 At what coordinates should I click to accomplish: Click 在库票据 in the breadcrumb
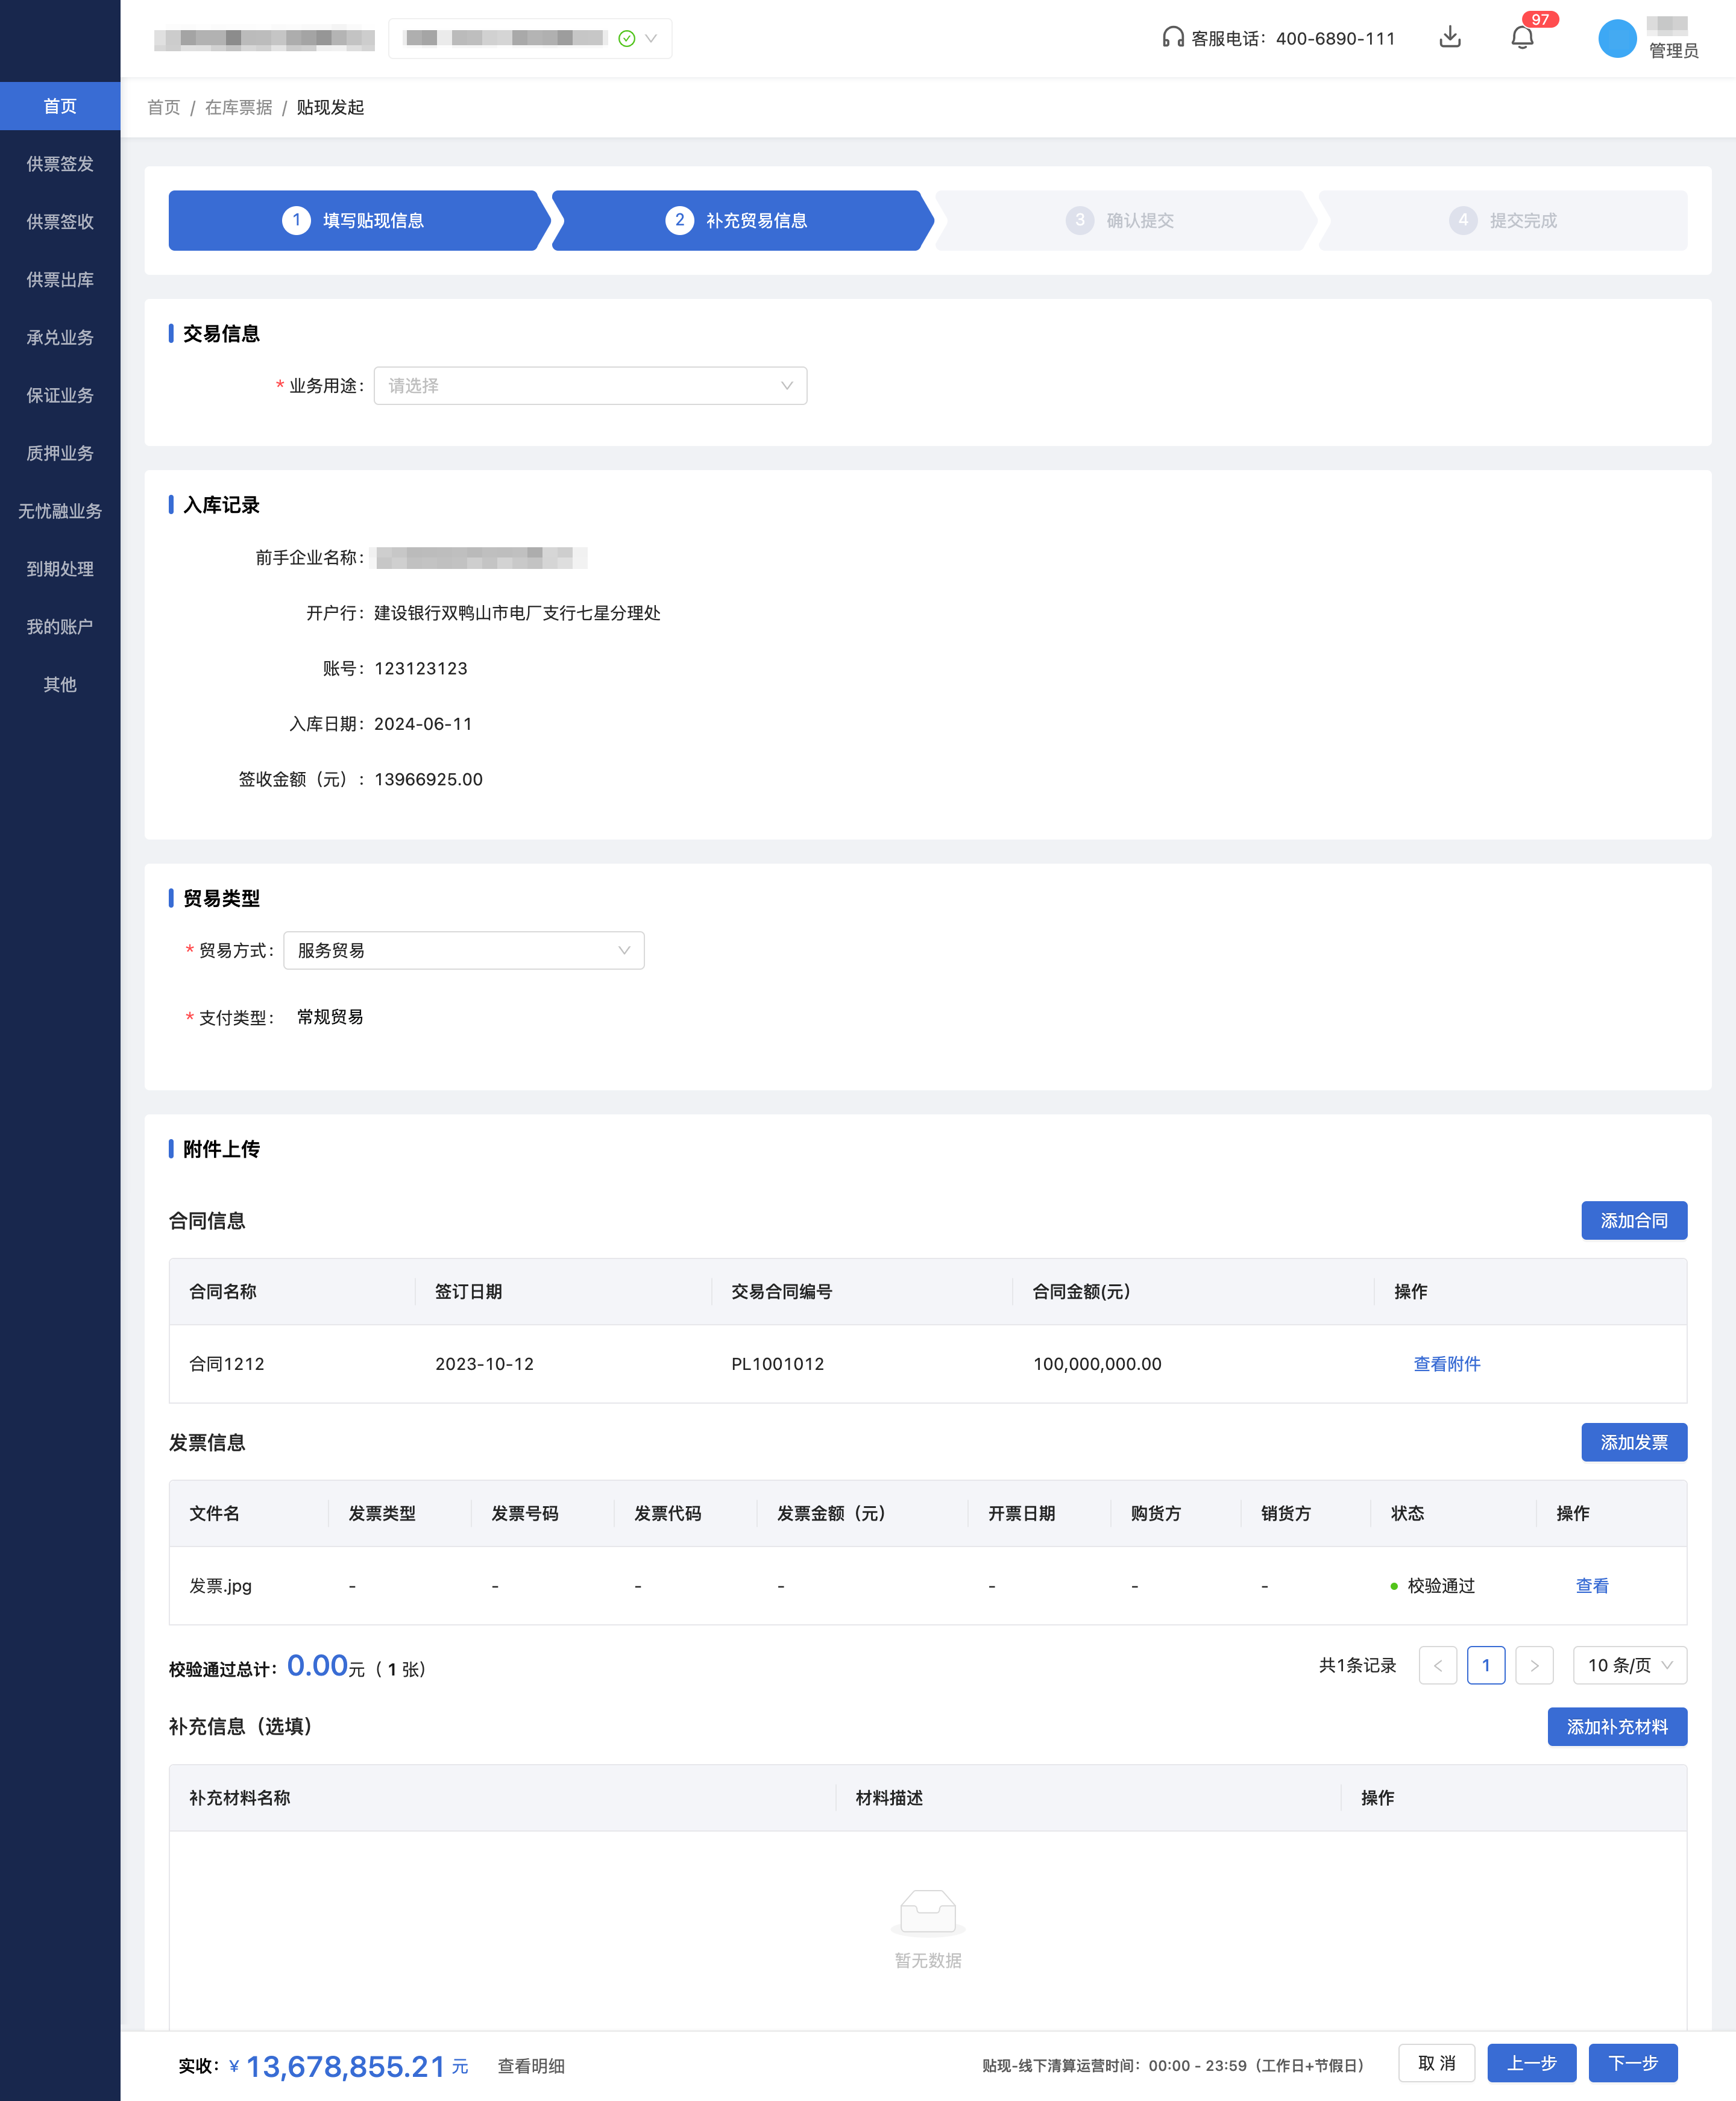[238, 107]
